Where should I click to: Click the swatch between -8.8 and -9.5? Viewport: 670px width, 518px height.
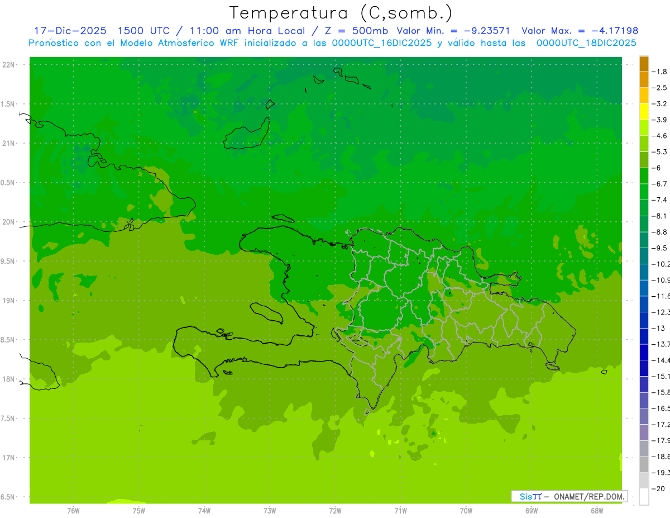pyautogui.click(x=644, y=240)
